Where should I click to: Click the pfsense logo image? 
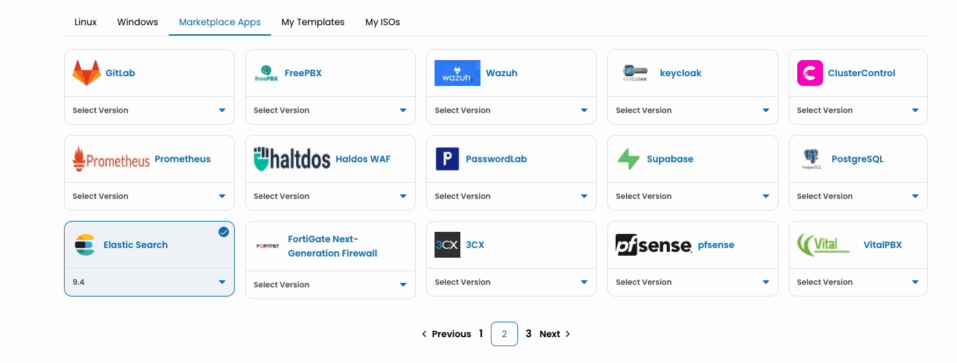point(654,245)
